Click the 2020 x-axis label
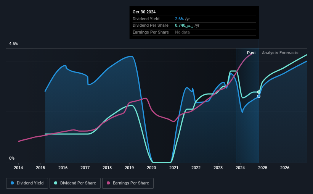This screenshot has height=194, width=313. coord(151,168)
